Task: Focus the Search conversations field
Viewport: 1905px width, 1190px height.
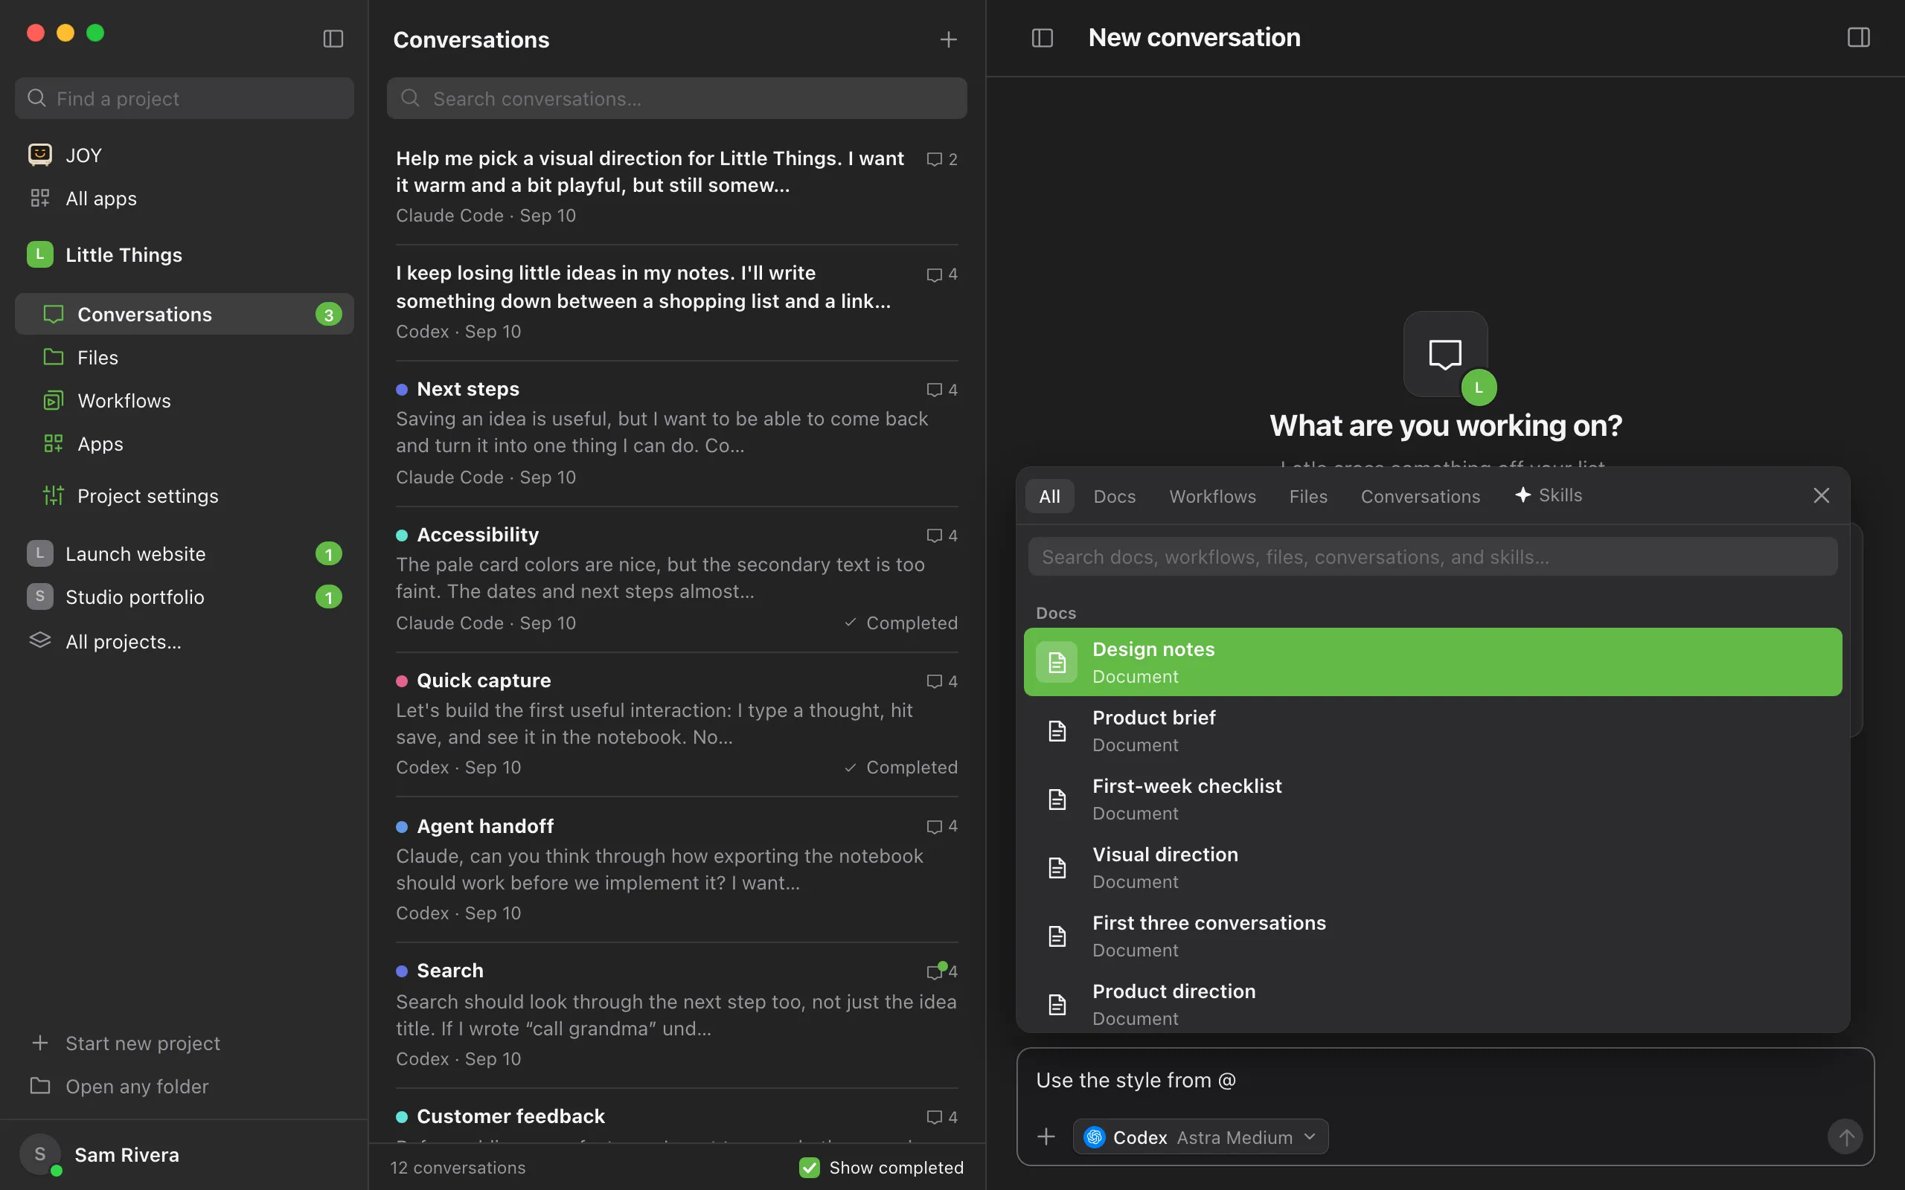Action: 676,98
